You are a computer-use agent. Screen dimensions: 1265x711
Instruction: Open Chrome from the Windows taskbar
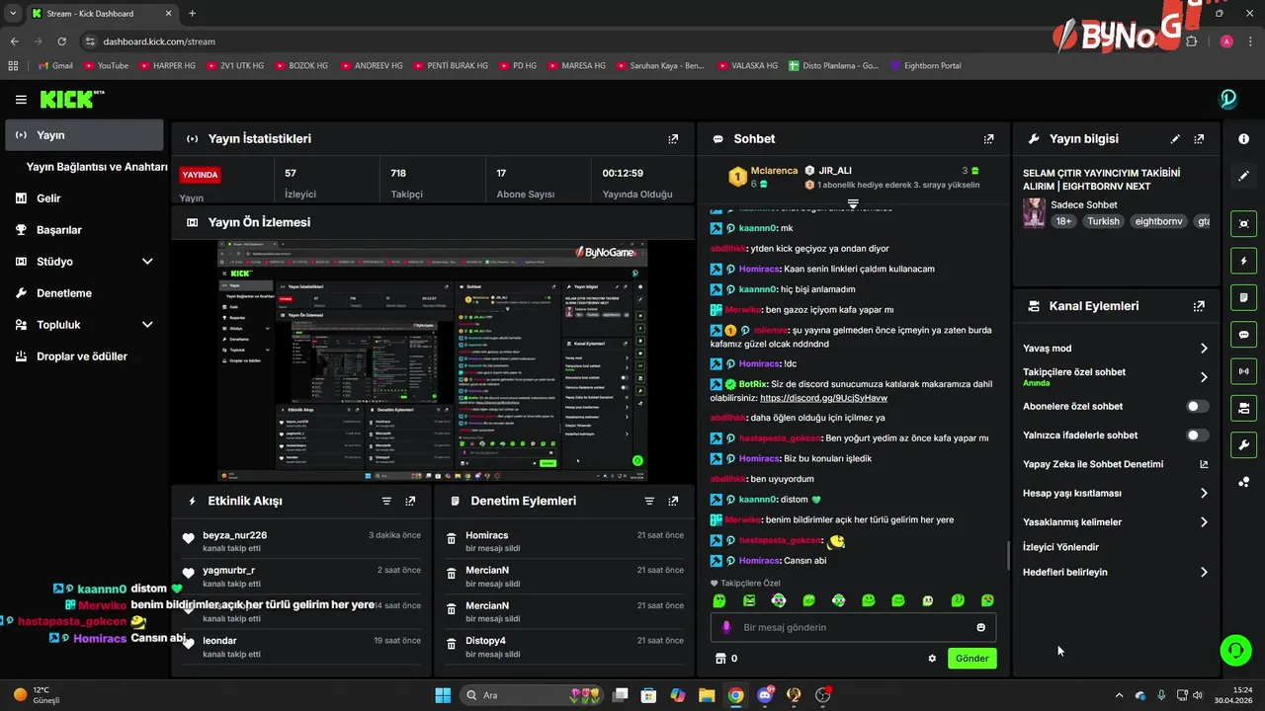click(735, 695)
